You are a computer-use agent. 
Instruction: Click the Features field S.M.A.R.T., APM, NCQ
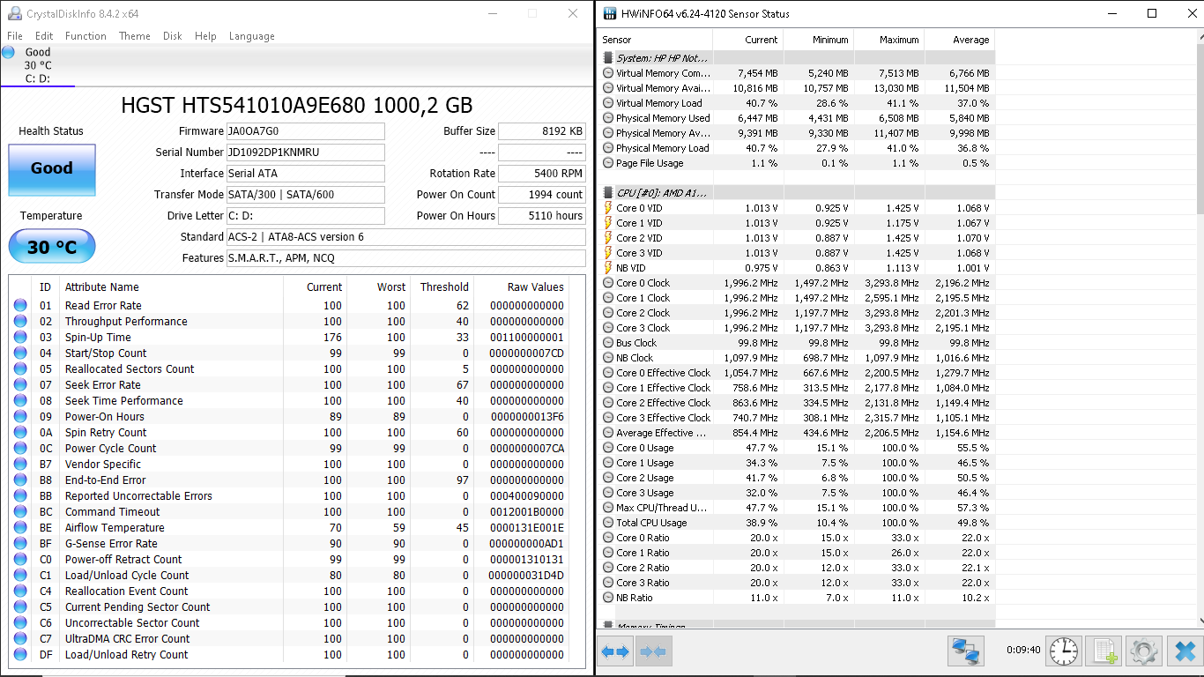[x=406, y=258]
